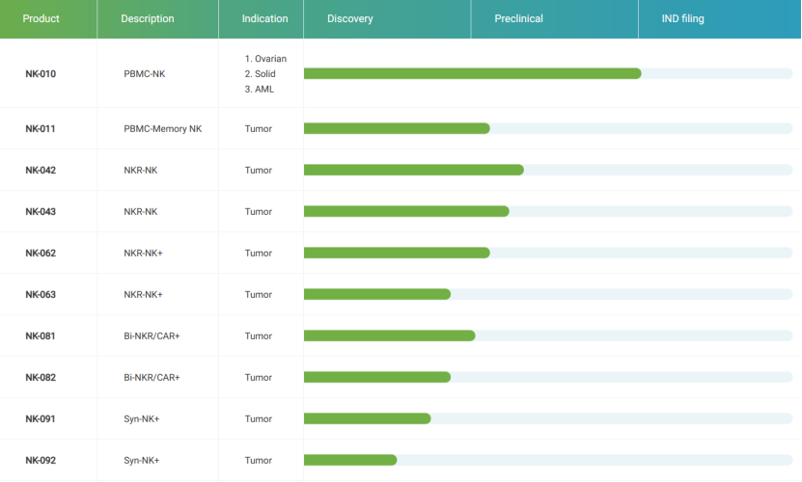Click Syn-NK+ description in NK-091 row
The width and height of the screenshot is (802, 482).
[142, 419]
